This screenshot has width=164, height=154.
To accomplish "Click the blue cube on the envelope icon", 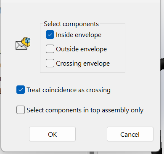I will tap(27, 40).
